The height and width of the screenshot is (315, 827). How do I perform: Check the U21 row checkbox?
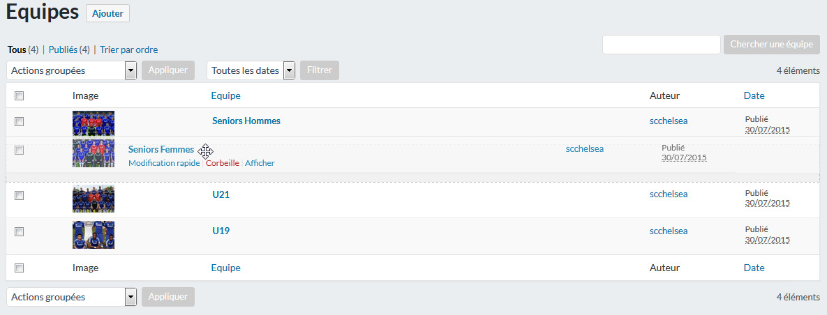(x=20, y=195)
